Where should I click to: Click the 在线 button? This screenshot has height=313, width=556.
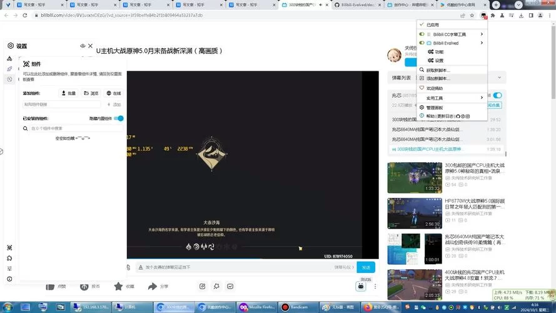point(114,93)
